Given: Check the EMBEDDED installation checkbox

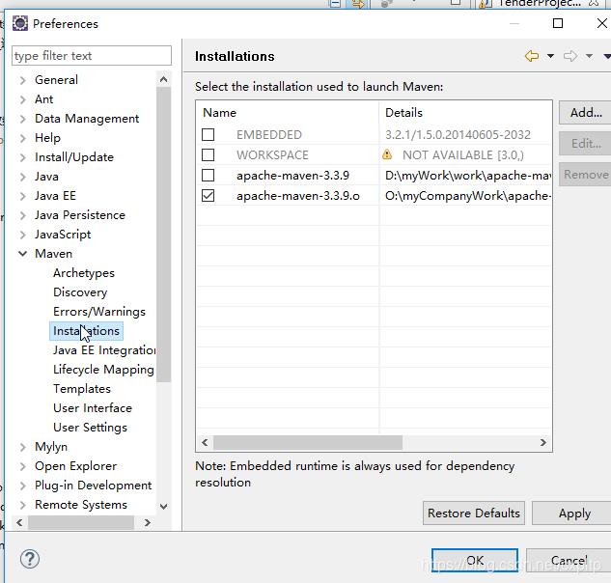Looking at the screenshot, I should point(208,135).
